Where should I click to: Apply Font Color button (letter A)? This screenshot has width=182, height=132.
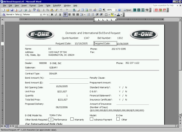[118, 15]
